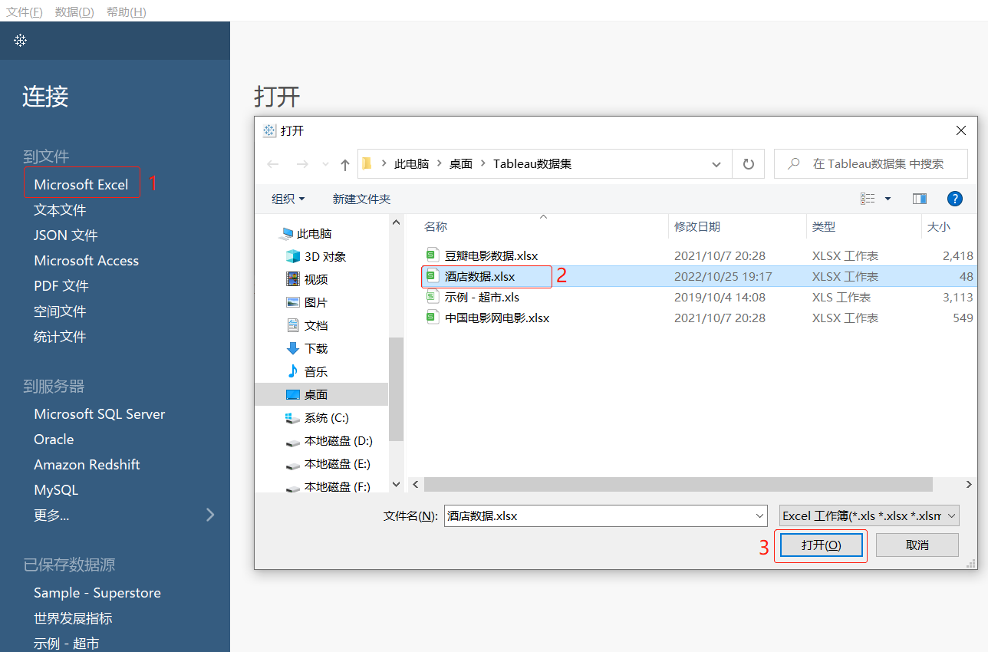The image size is (988, 652).
Task: Sort by the 类型 column header
Action: click(824, 226)
